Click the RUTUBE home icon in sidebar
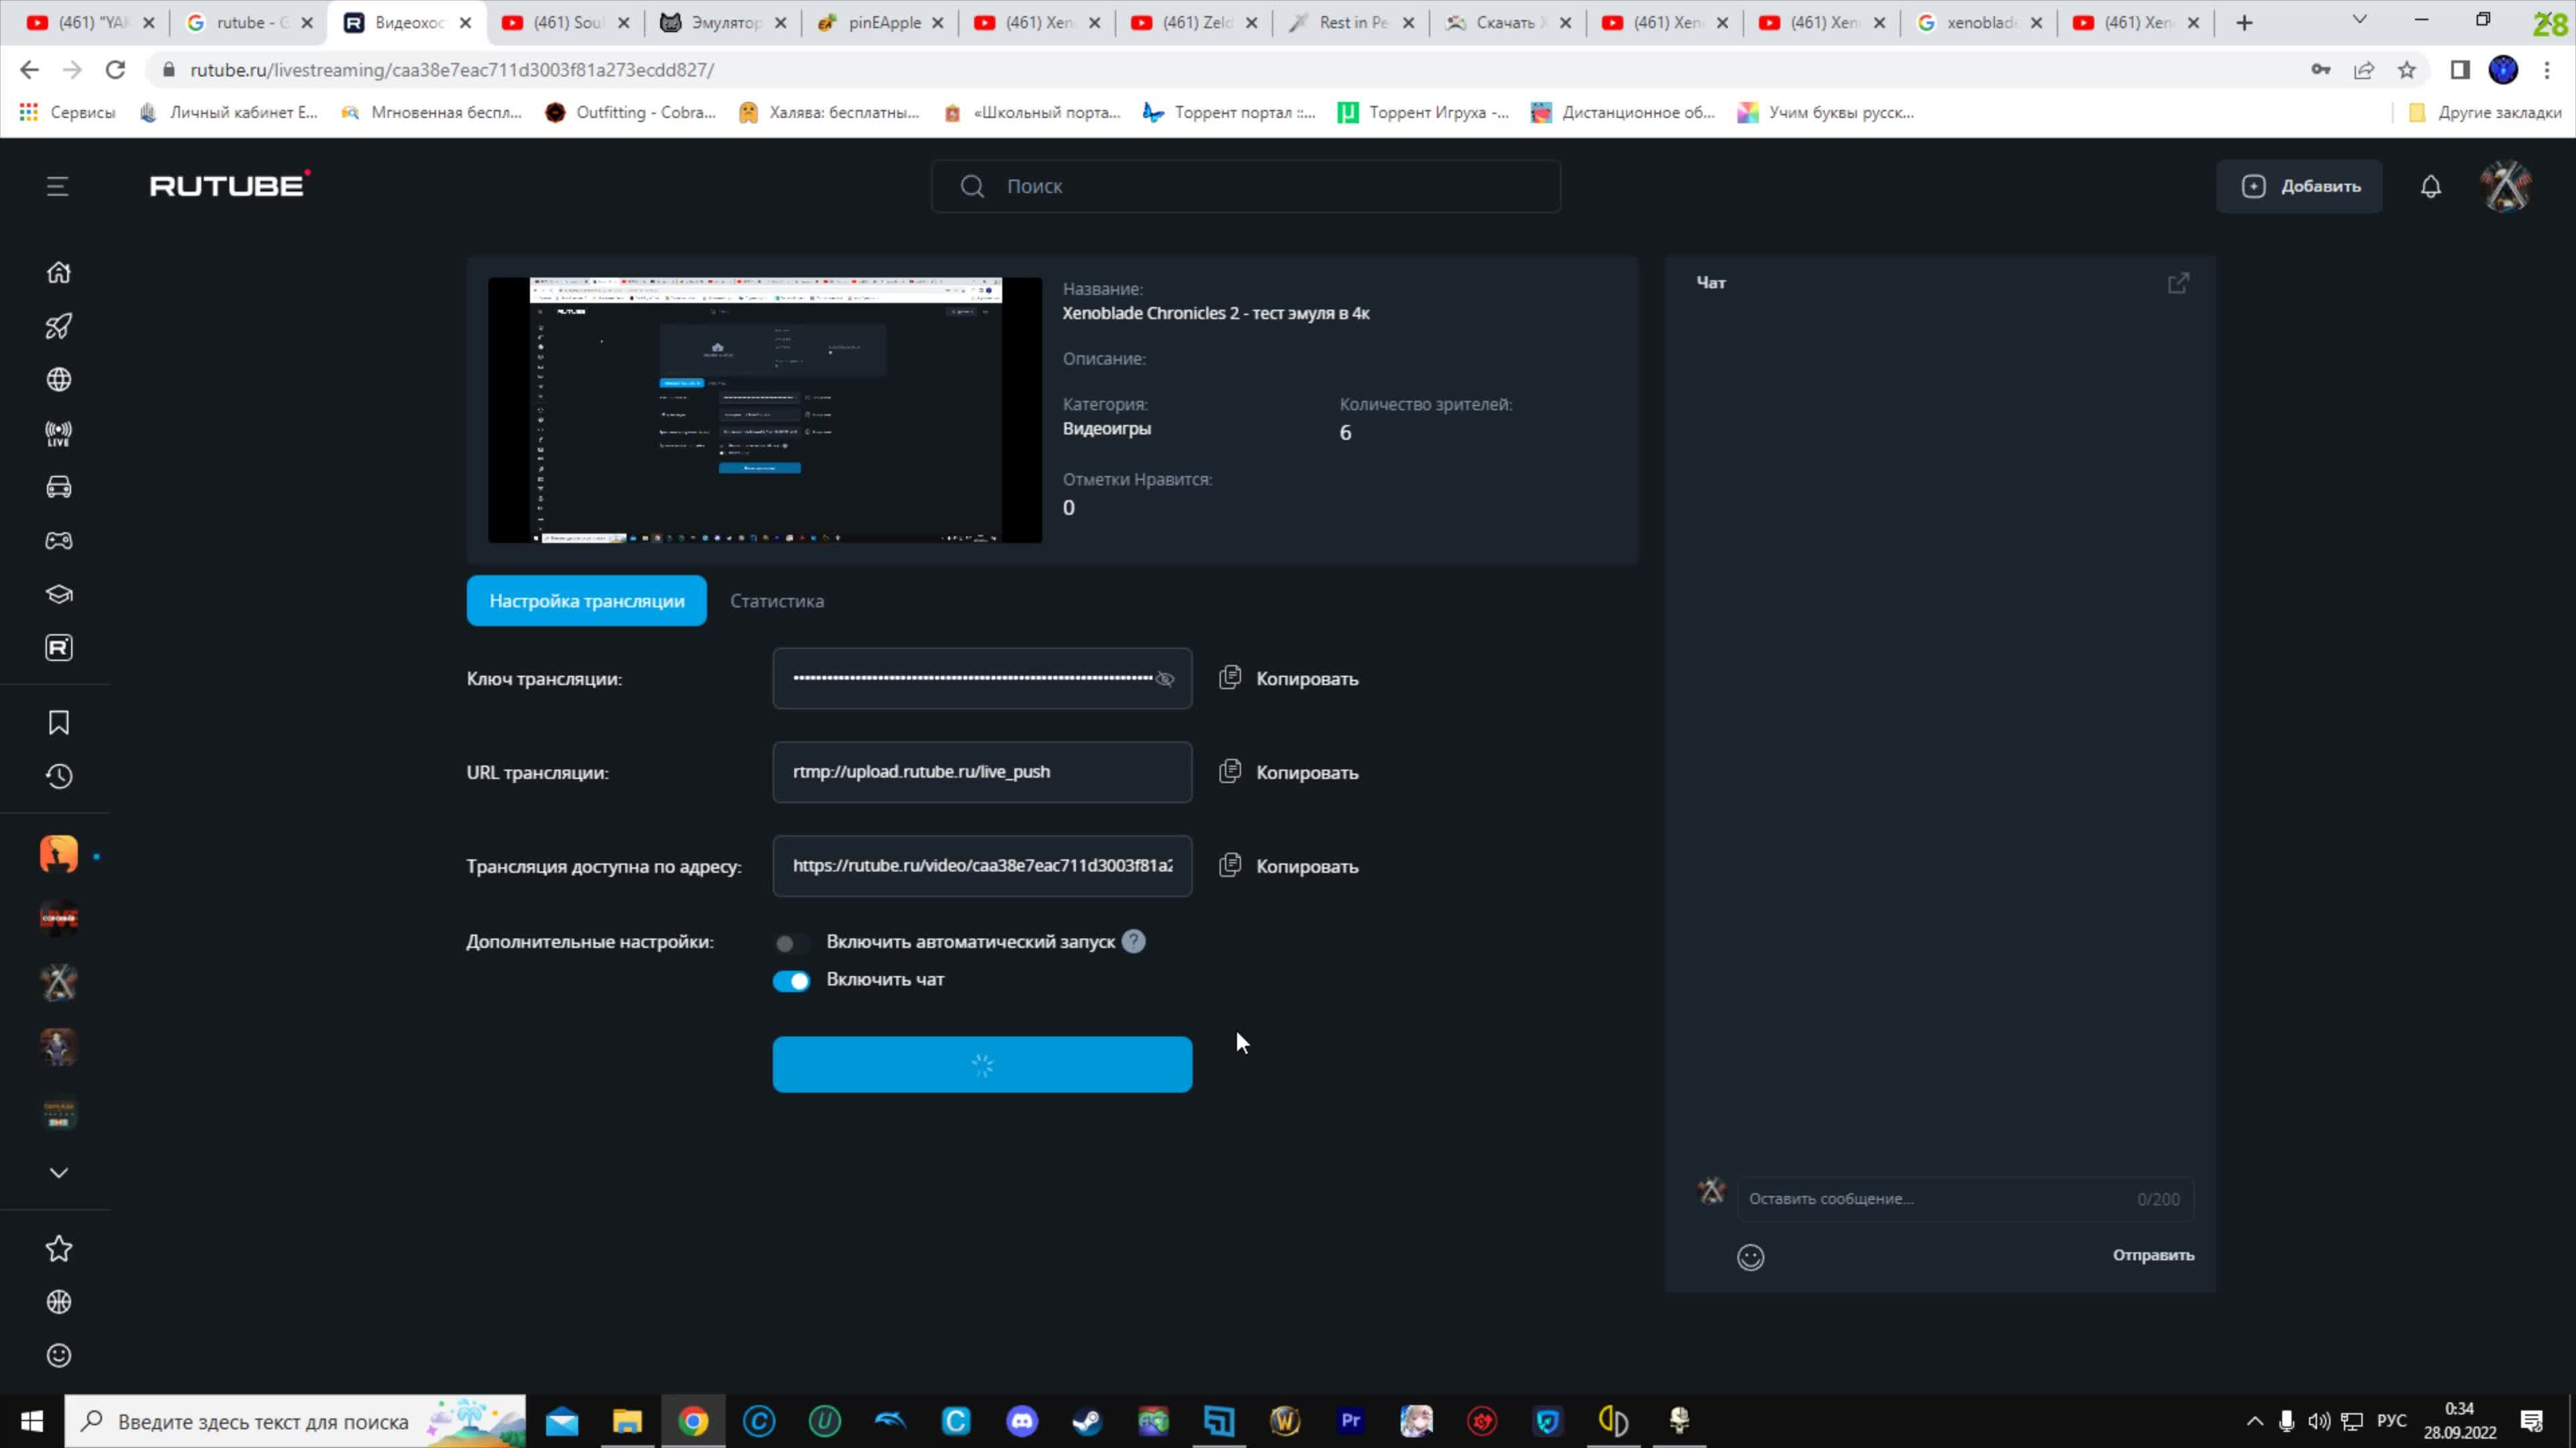The width and height of the screenshot is (2576, 1448). (x=58, y=274)
